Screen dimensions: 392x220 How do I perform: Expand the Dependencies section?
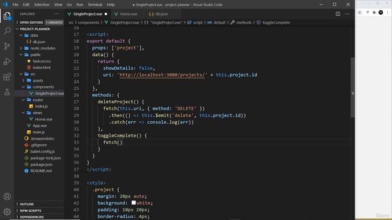coord(40,217)
